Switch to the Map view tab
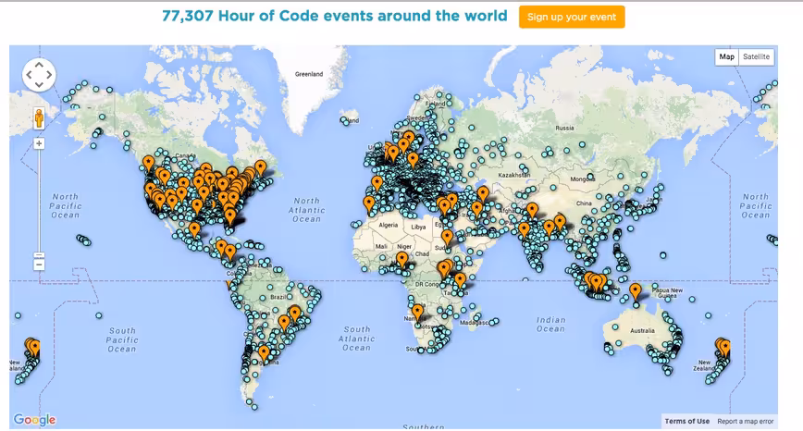Image resolution: width=803 pixels, height=431 pixels. click(726, 56)
